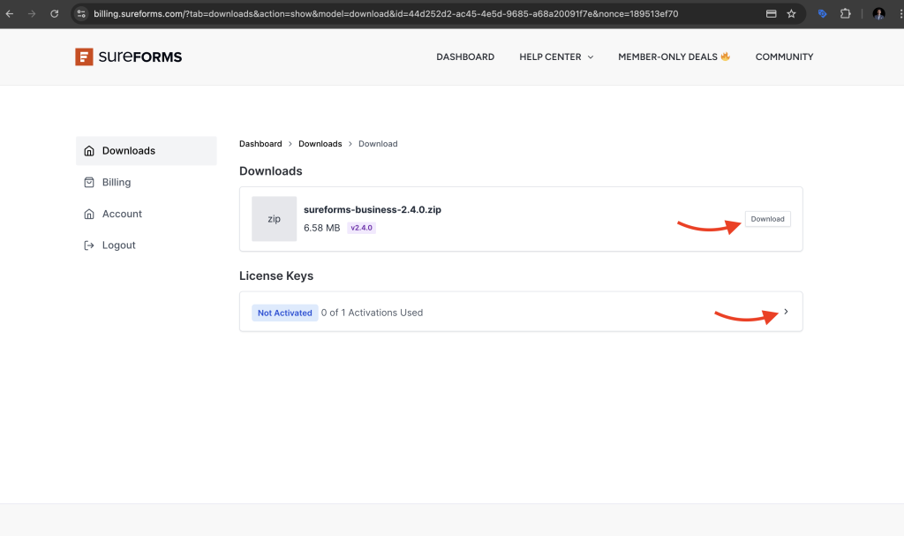The height and width of the screenshot is (536, 904).
Task: Expand the Help Center dropdown menu
Action: click(x=556, y=57)
